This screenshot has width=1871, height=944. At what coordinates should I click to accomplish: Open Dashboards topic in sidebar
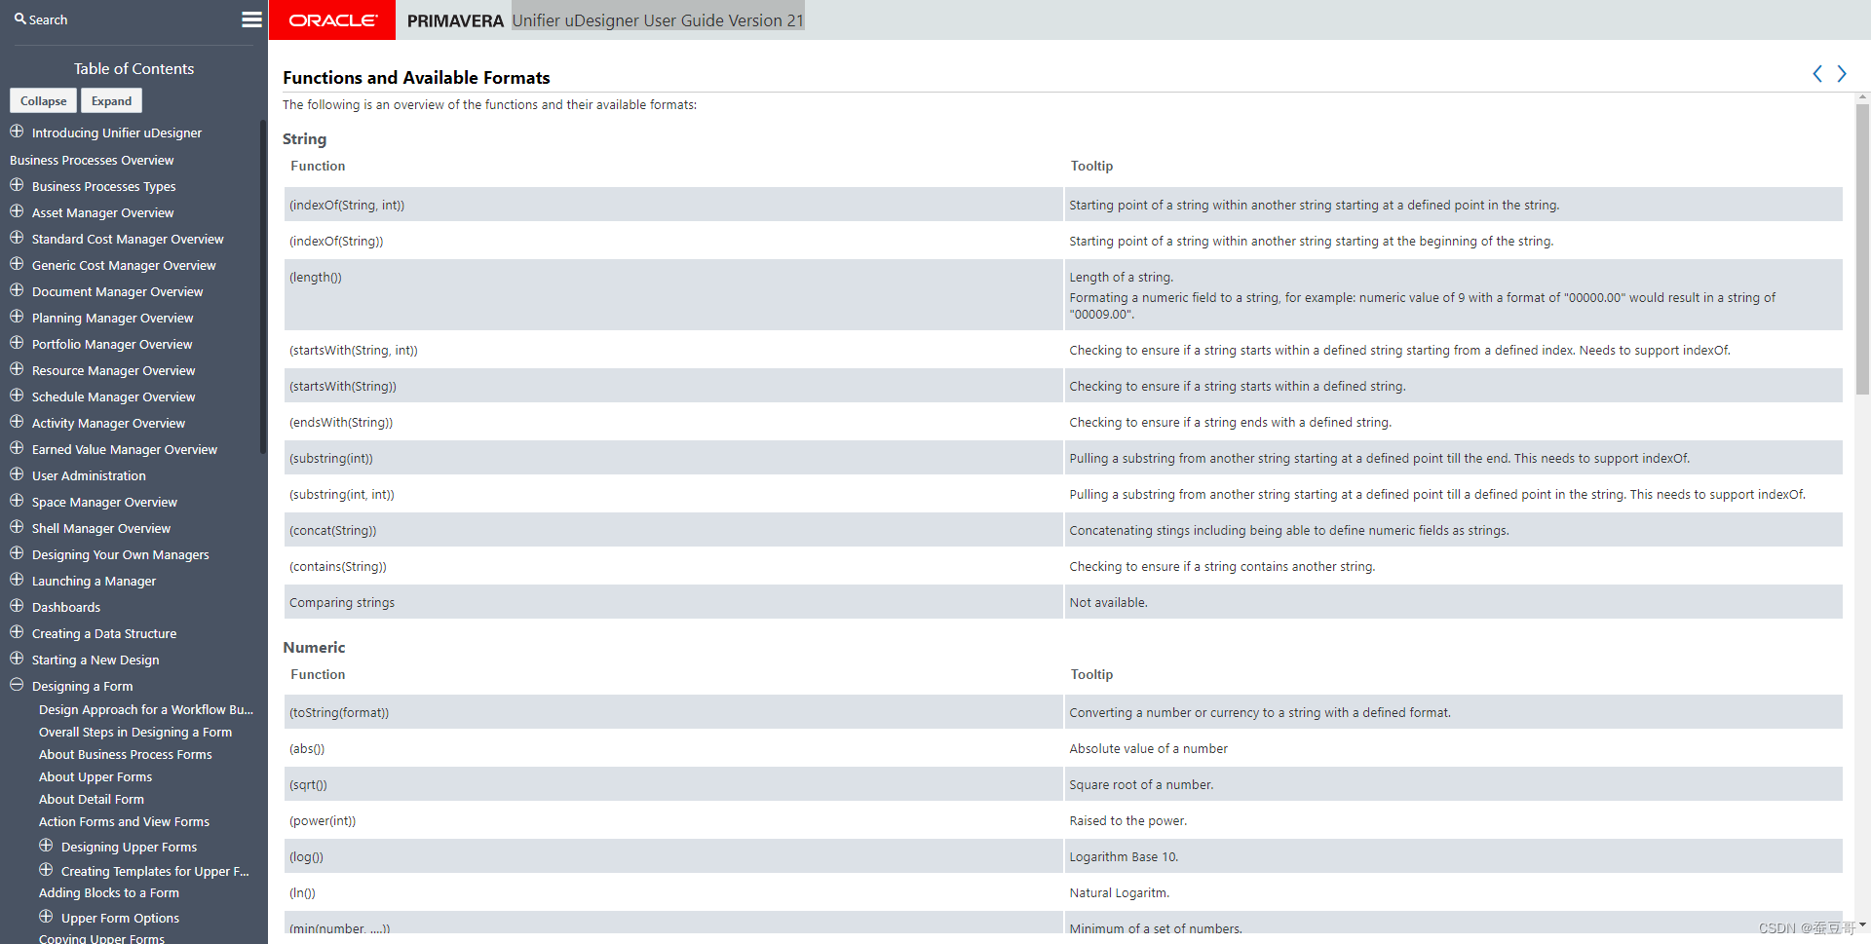click(x=66, y=608)
